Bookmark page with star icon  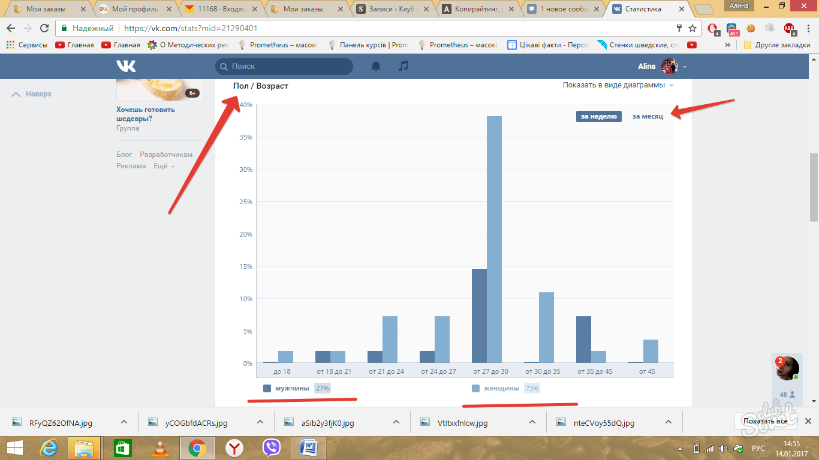(x=692, y=28)
